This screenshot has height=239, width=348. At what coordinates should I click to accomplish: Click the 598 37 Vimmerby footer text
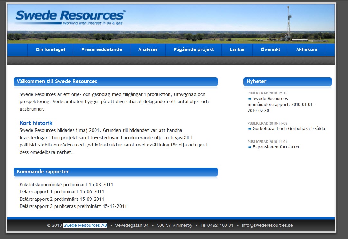pyautogui.click(x=174, y=225)
